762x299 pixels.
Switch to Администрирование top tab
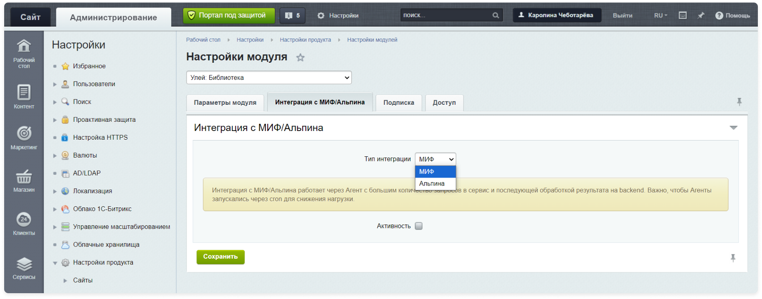tap(114, 17)
